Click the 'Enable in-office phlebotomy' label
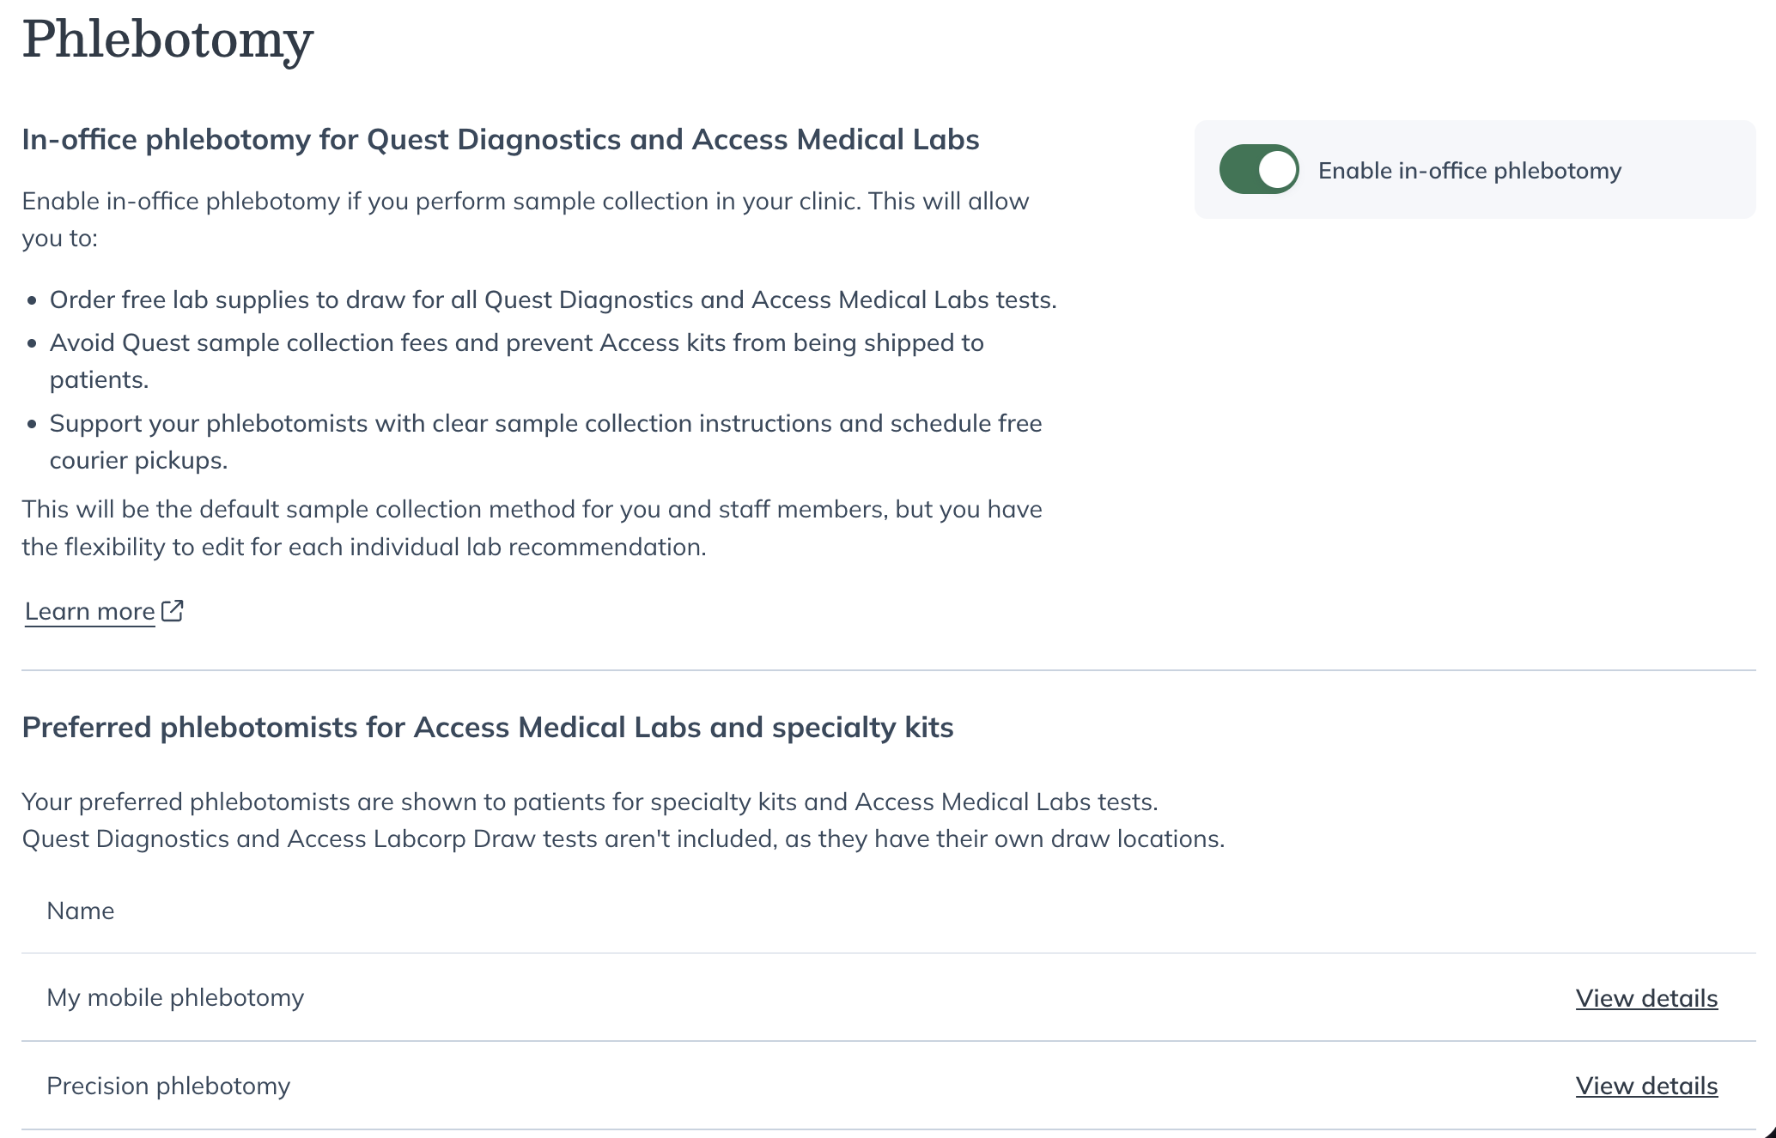 1469,171
